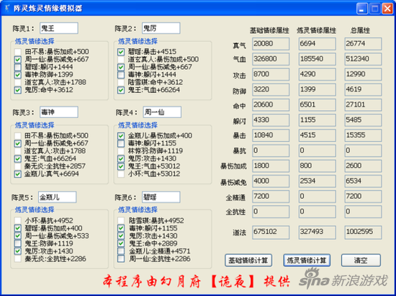Check 碧瑶:躲闪+1444 checkbox

tap(18, 67)
